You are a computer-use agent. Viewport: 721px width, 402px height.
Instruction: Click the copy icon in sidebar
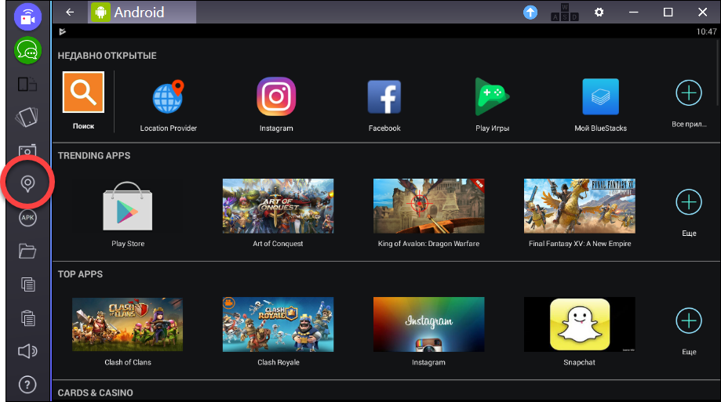pos(28,284)
